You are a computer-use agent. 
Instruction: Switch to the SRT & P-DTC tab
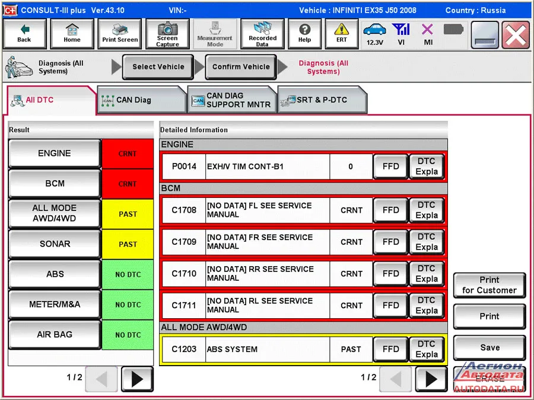point(322,100)
